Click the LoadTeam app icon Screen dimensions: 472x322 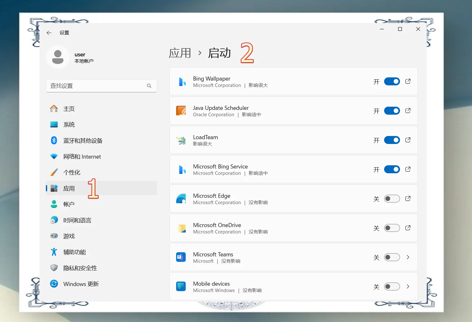181,140
